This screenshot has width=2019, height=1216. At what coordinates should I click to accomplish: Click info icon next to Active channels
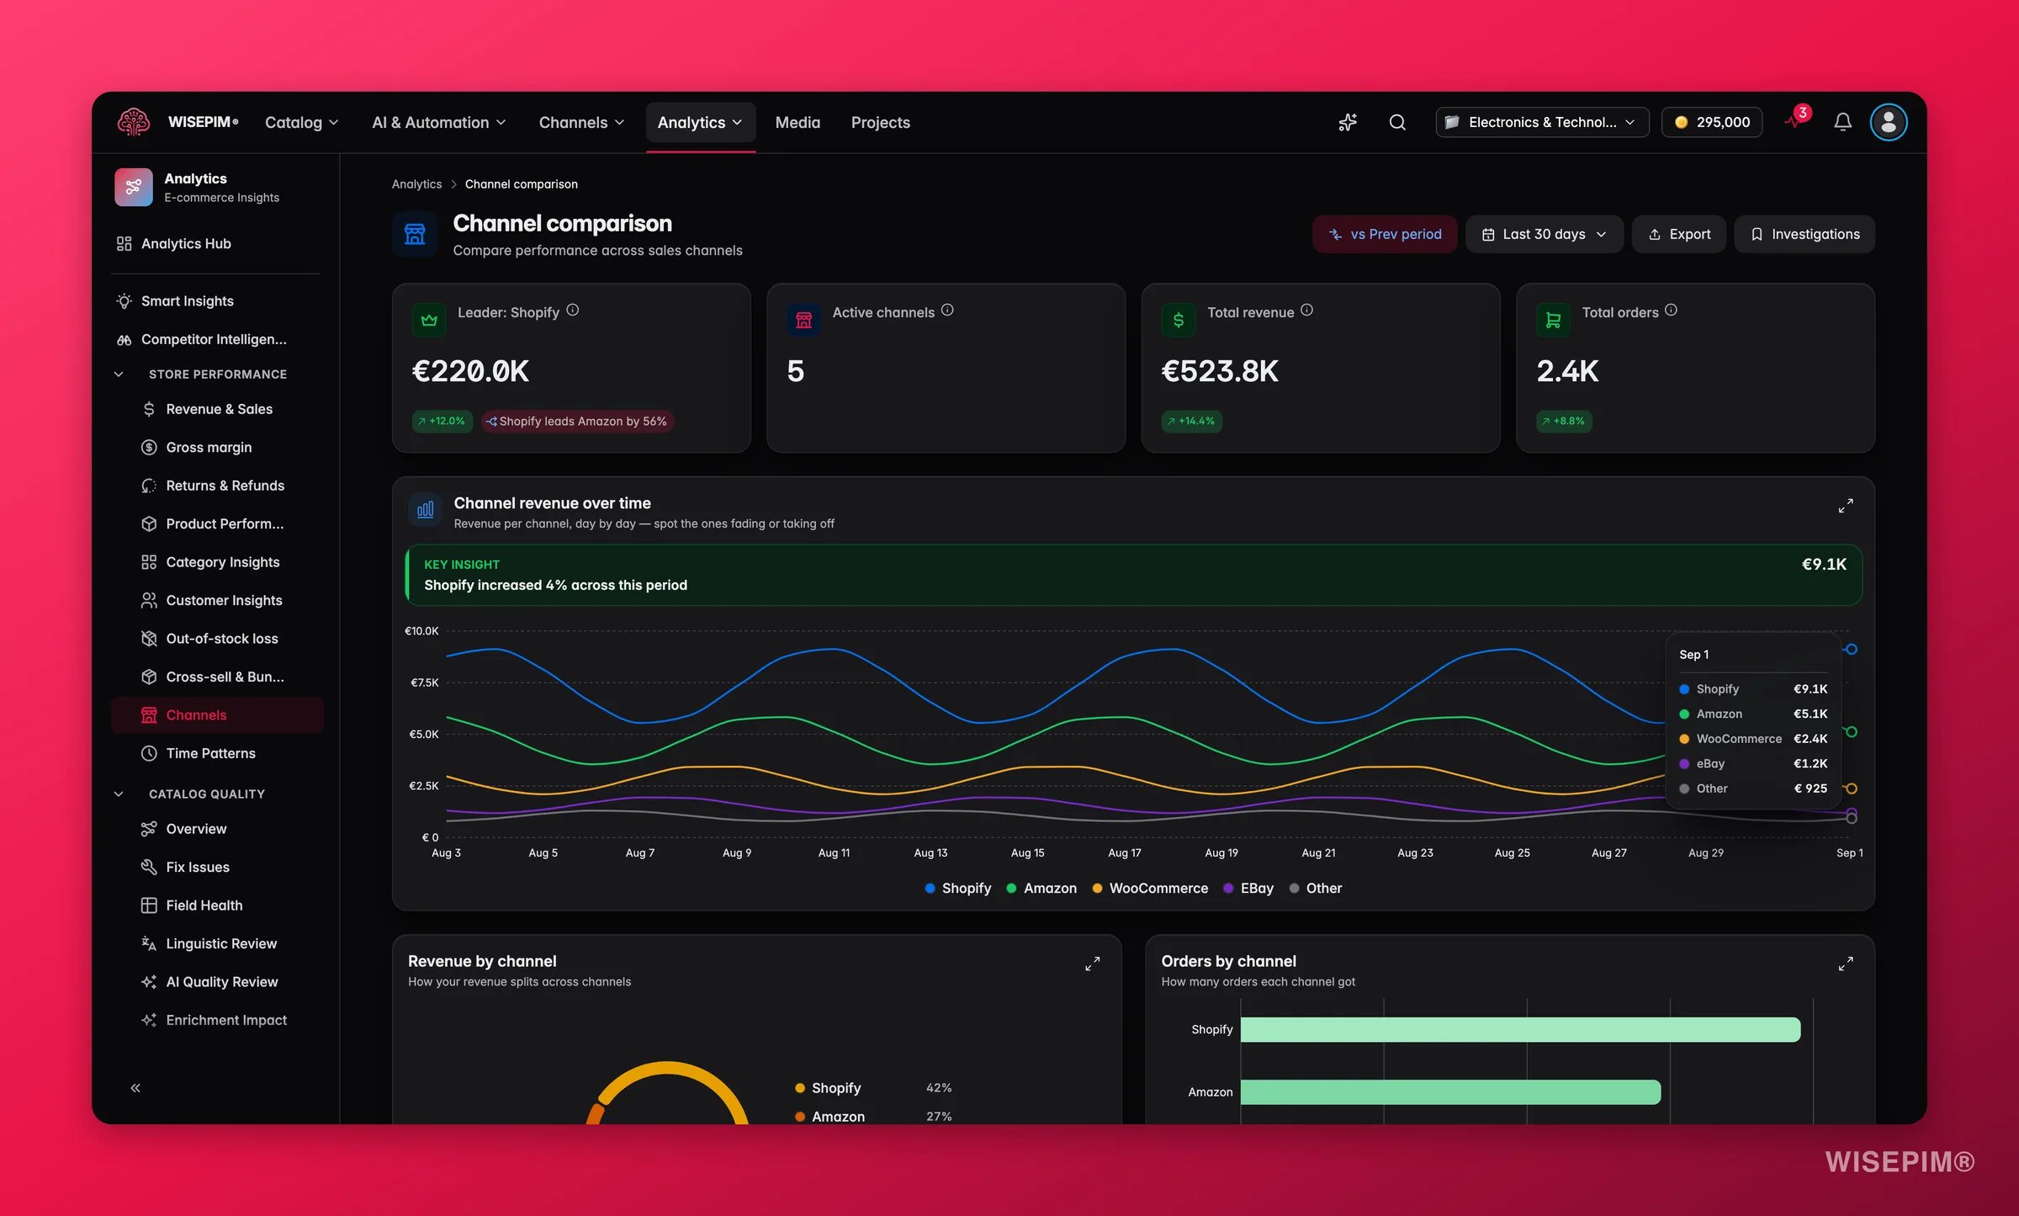click(x=947, y=310)
